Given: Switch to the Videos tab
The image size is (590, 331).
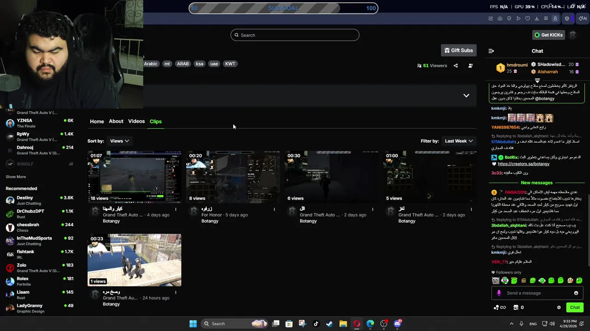Looking at the screenshot, I should pos(136,121).
